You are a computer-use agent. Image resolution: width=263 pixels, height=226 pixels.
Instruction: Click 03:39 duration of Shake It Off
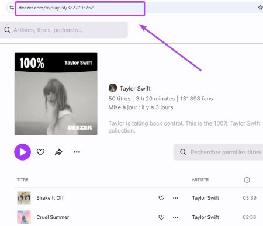[250, 198]
